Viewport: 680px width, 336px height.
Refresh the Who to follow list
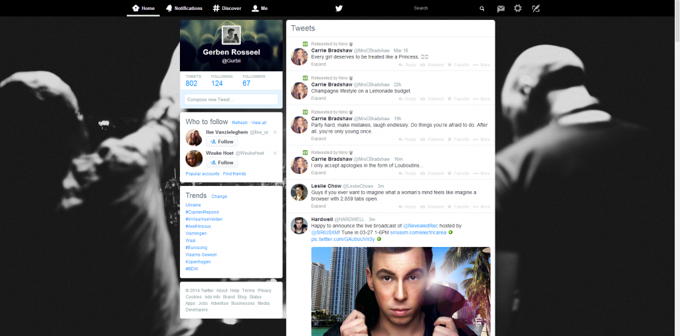239,123
